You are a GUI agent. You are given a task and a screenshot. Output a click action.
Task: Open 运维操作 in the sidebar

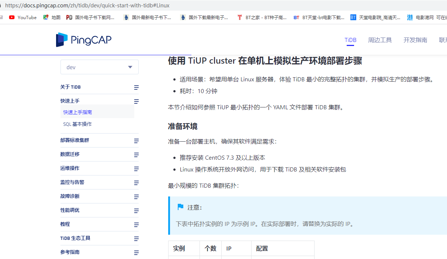pyautogui.click(x=70, y=168)
